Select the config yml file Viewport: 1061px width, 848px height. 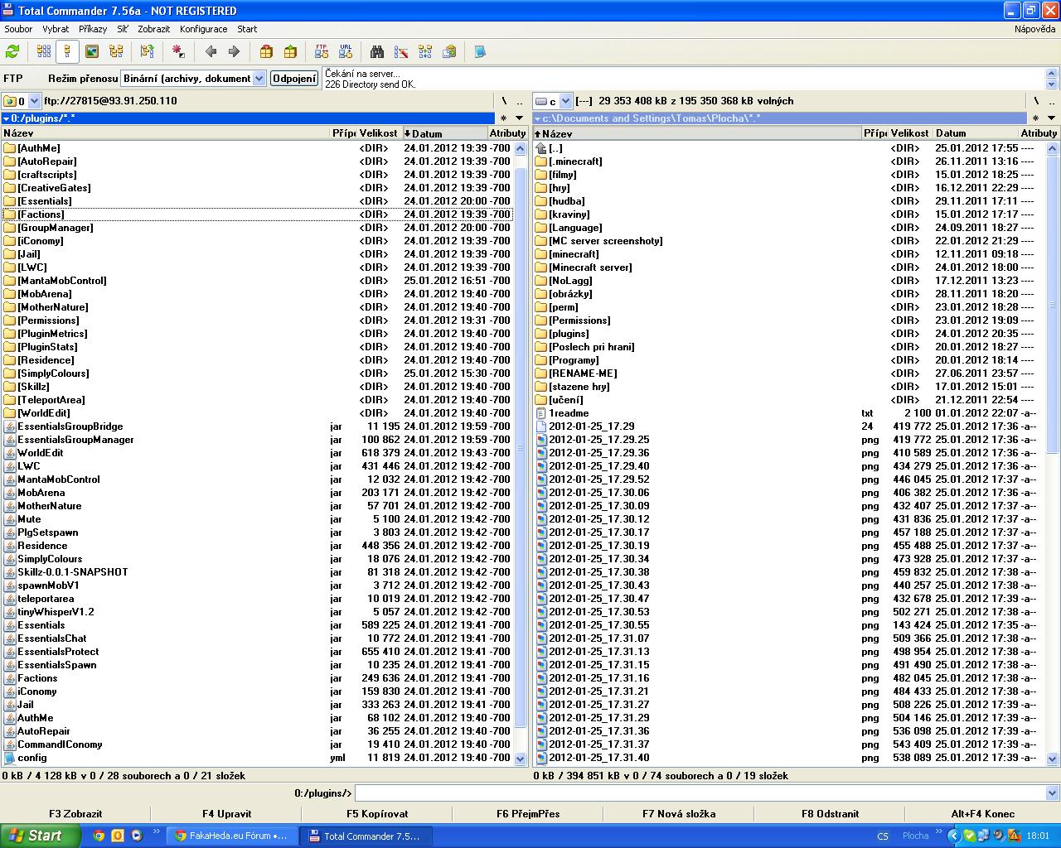[257, 758]
